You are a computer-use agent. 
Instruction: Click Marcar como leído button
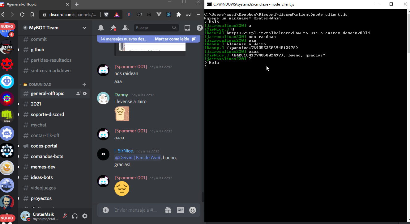[x=175, y=39]
